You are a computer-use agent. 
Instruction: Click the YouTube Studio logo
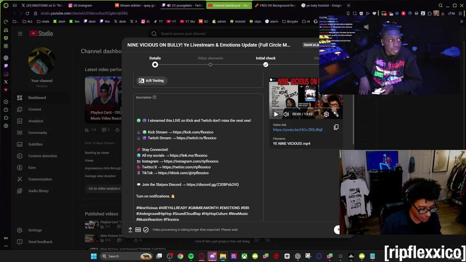(41, 33)
